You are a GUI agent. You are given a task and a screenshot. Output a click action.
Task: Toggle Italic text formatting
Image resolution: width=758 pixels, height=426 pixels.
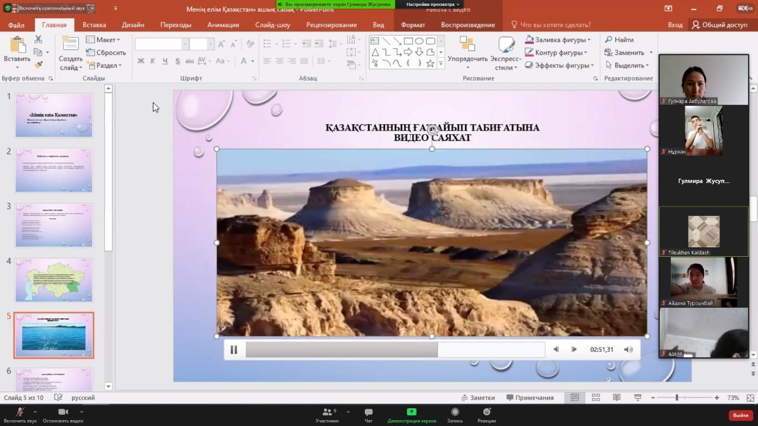pos(153,61)
